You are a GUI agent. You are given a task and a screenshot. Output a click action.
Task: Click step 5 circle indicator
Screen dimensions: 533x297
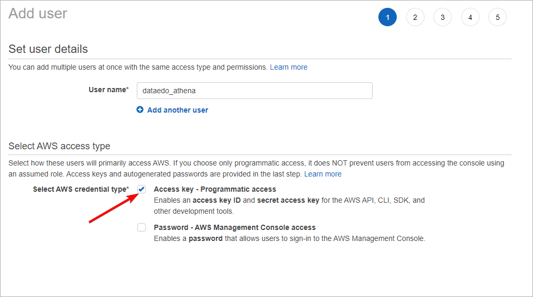click(497, 17)
